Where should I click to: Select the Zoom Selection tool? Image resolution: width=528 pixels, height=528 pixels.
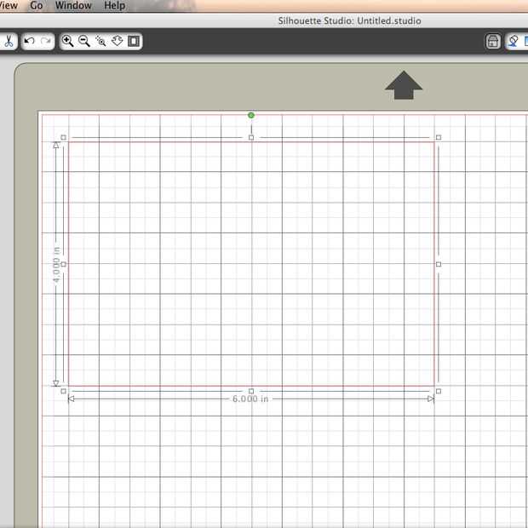[x=100, y=41]
